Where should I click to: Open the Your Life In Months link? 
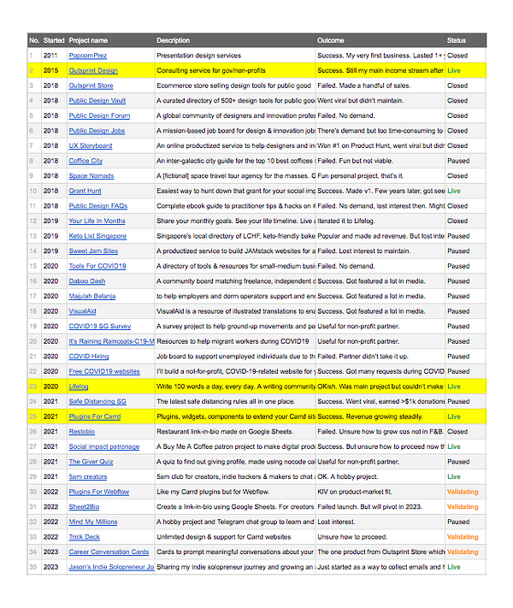tap(97, 221)
